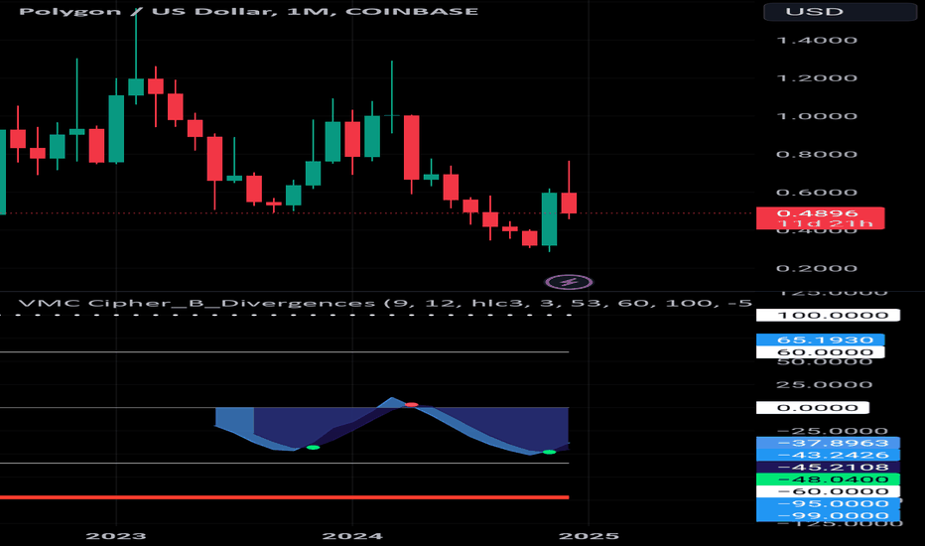
Task: Click the 1.0000 price axis label
Action: click(817, 116)
